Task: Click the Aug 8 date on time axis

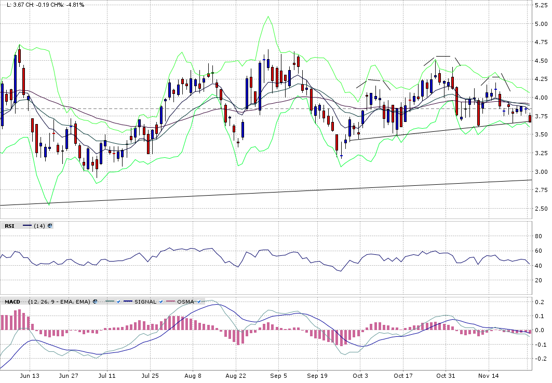Action: click(x=193, y=375)
